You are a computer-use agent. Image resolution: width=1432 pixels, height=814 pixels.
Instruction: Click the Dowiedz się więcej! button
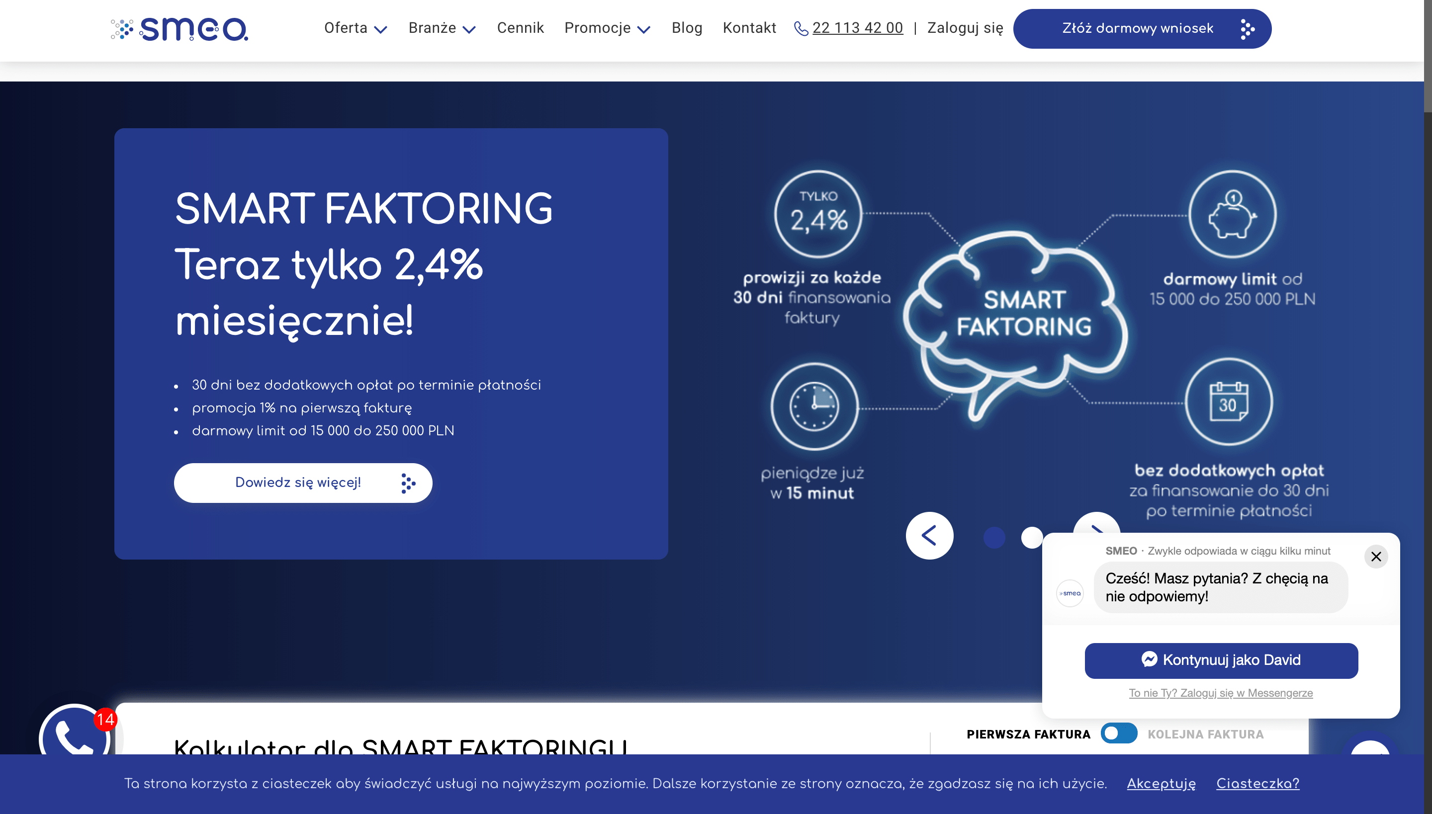(303, 483)
